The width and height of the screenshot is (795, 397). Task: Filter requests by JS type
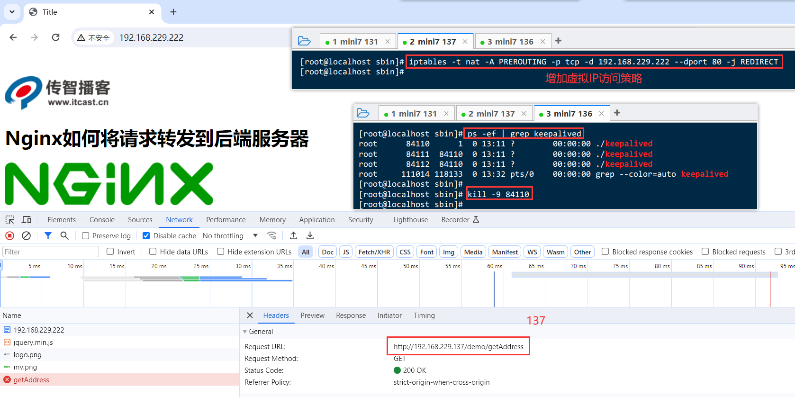click(346, 252)
